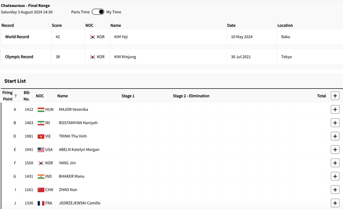Expand ROSTAMIYAN Haniyeh's row details
The width and height of the screenshot is (343, 209).
click(x=335, y=123)
